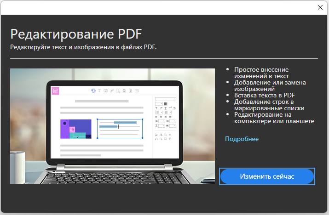Click the superscript T icon in illustrated format panel
329x215 pixels.
tap(170, 108)
